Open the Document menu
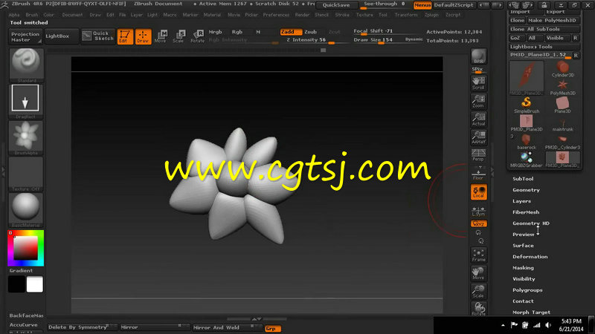 (72, 15)
